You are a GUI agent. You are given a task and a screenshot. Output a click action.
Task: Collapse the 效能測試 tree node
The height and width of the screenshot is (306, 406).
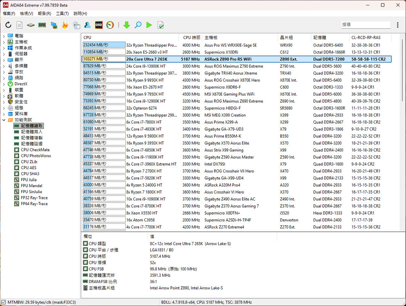pos(3,120)
